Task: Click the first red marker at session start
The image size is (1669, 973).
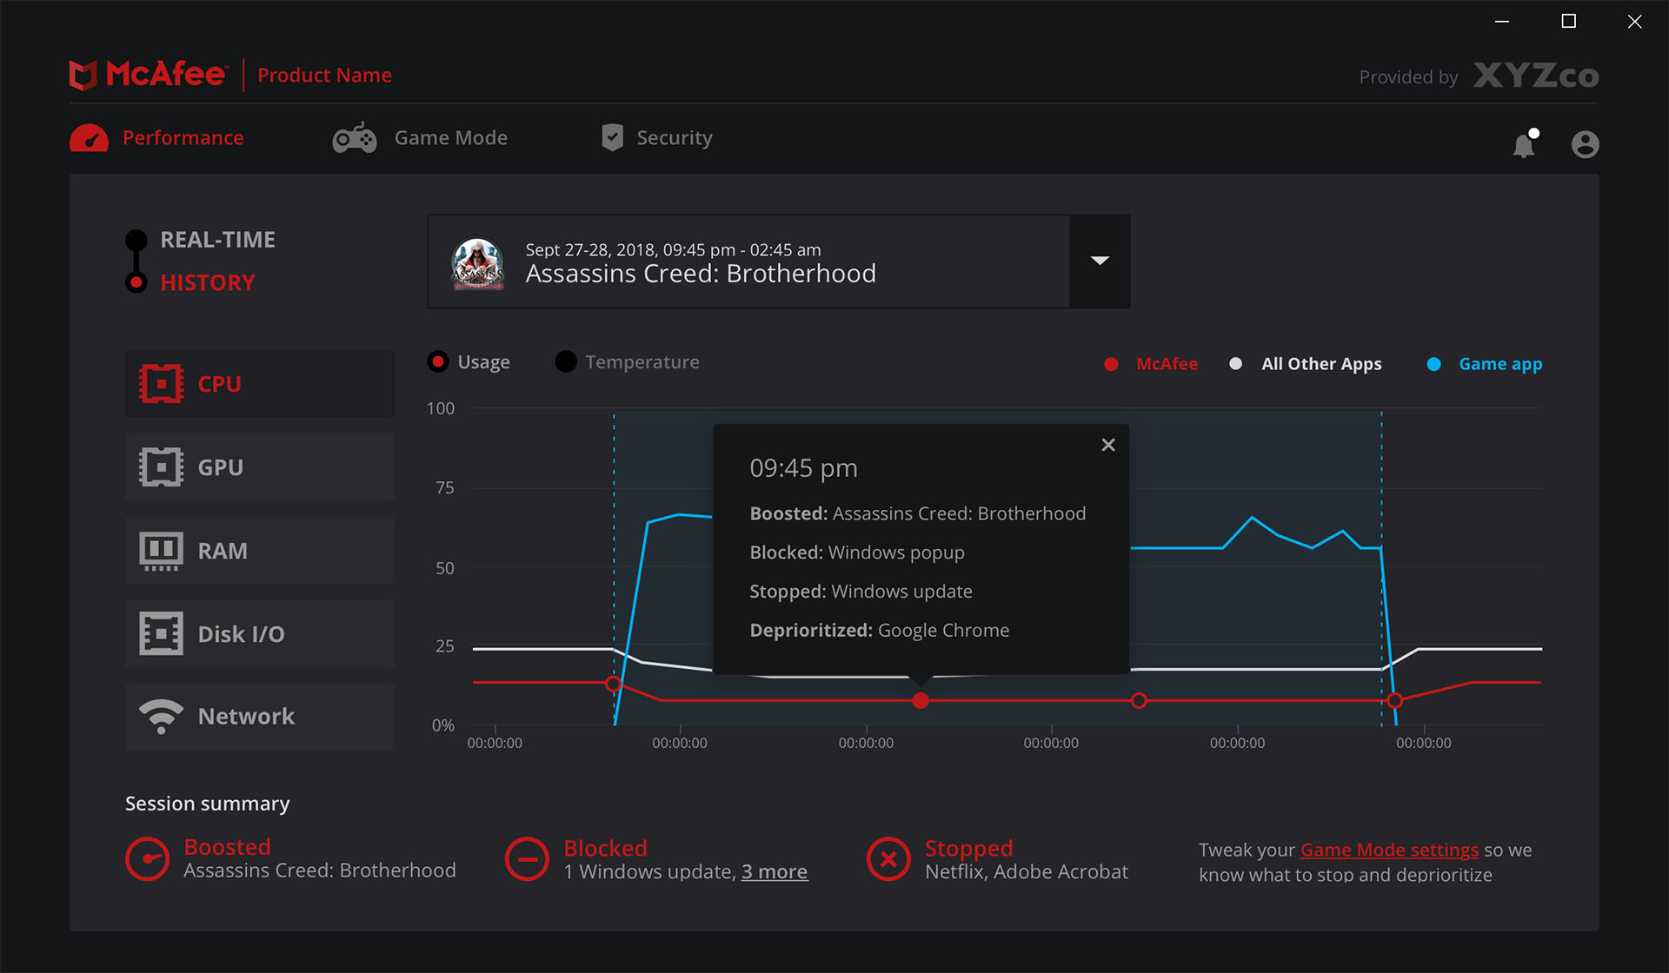Action: [614, 684]
